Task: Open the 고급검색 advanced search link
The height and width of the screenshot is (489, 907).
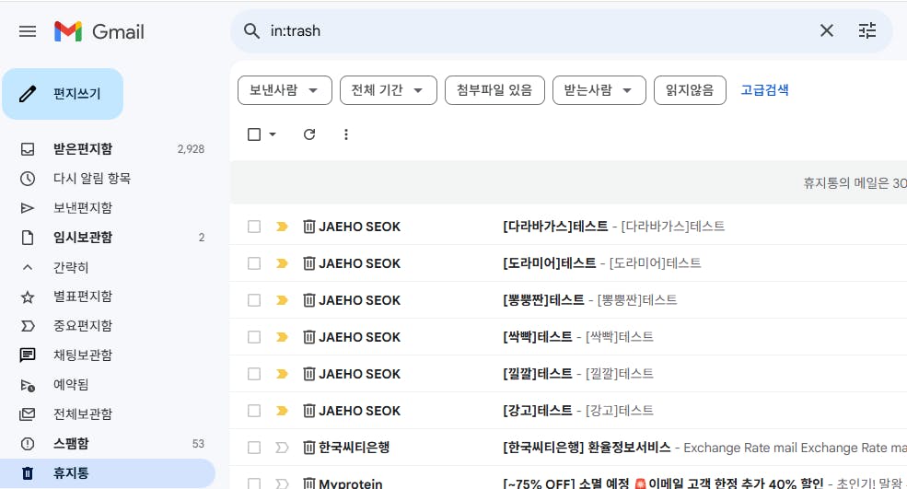Action: (764, 90)
